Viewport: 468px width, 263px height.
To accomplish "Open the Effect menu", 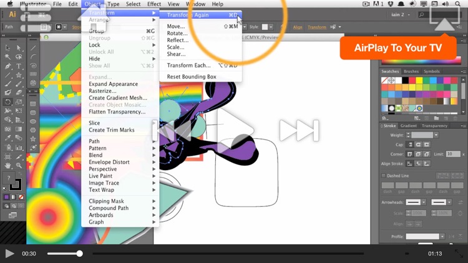I will (154, 4).
